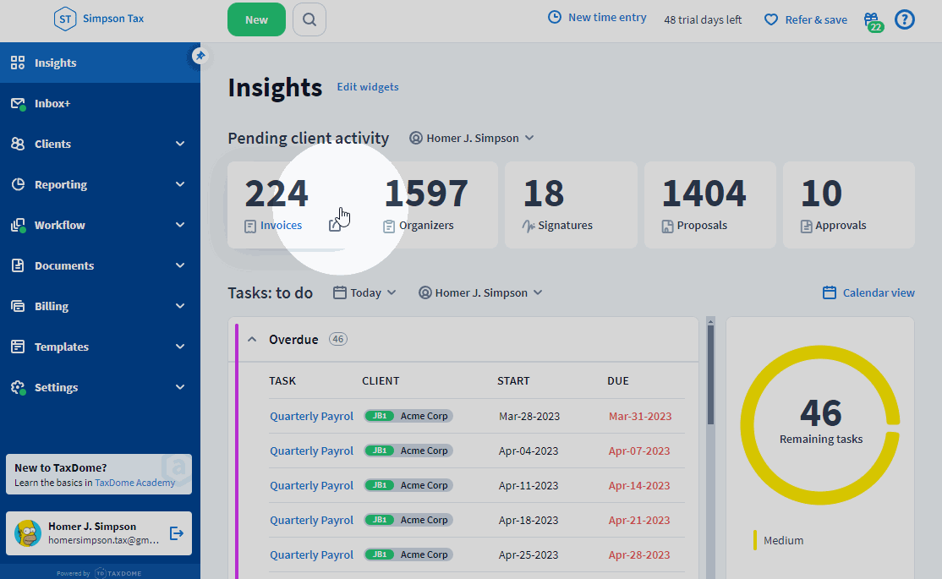Click the Proposals document icon
The width and height of the screenshot is (942, 579).
click(x=667, y=227)
